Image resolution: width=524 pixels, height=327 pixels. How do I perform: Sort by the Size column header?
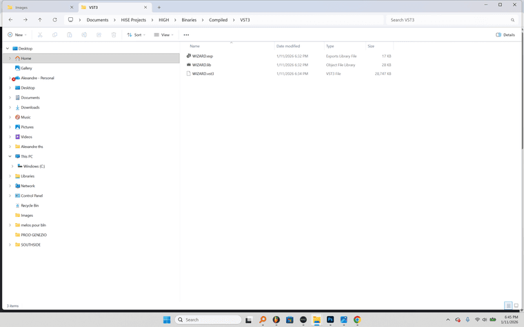tap(379, 46)
